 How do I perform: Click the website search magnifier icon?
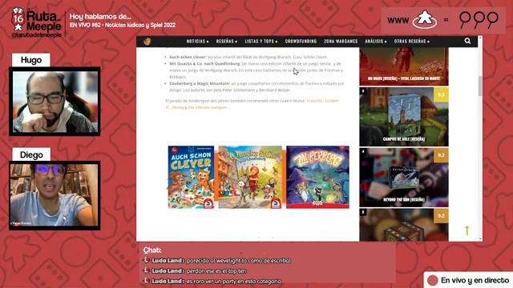pos(467,41)
